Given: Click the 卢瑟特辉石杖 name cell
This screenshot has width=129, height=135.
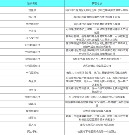Looking at the screenshot, I should tap(32, 52).
